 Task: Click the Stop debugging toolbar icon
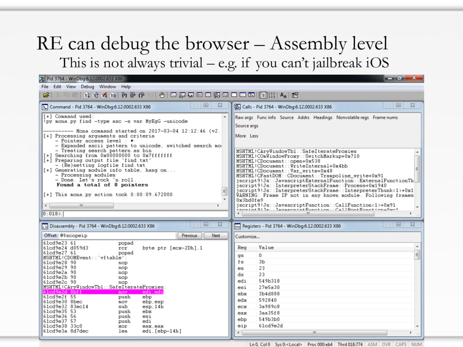point(104,95)
